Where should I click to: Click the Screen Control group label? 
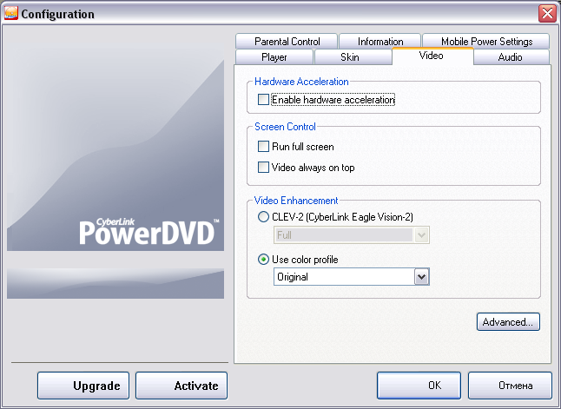click(285, 127)
